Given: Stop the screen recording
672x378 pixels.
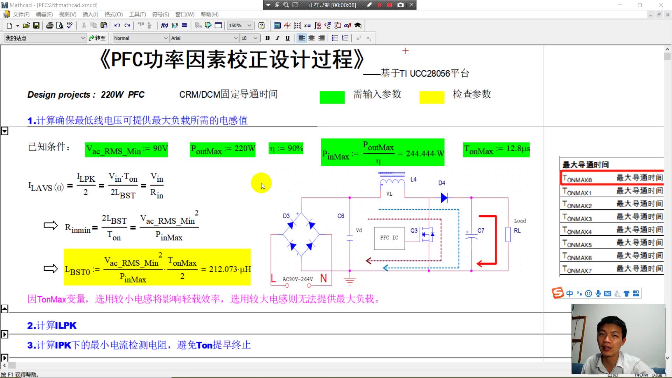Looking at the screenshot, I should coord(389,5).
